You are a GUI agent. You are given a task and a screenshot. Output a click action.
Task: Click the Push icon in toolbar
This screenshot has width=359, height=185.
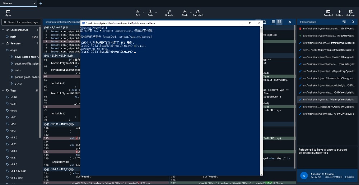pos(150,11)
